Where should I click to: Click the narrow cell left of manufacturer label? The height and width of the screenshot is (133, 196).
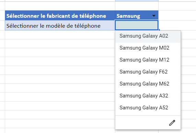click(x=2, y=16)
